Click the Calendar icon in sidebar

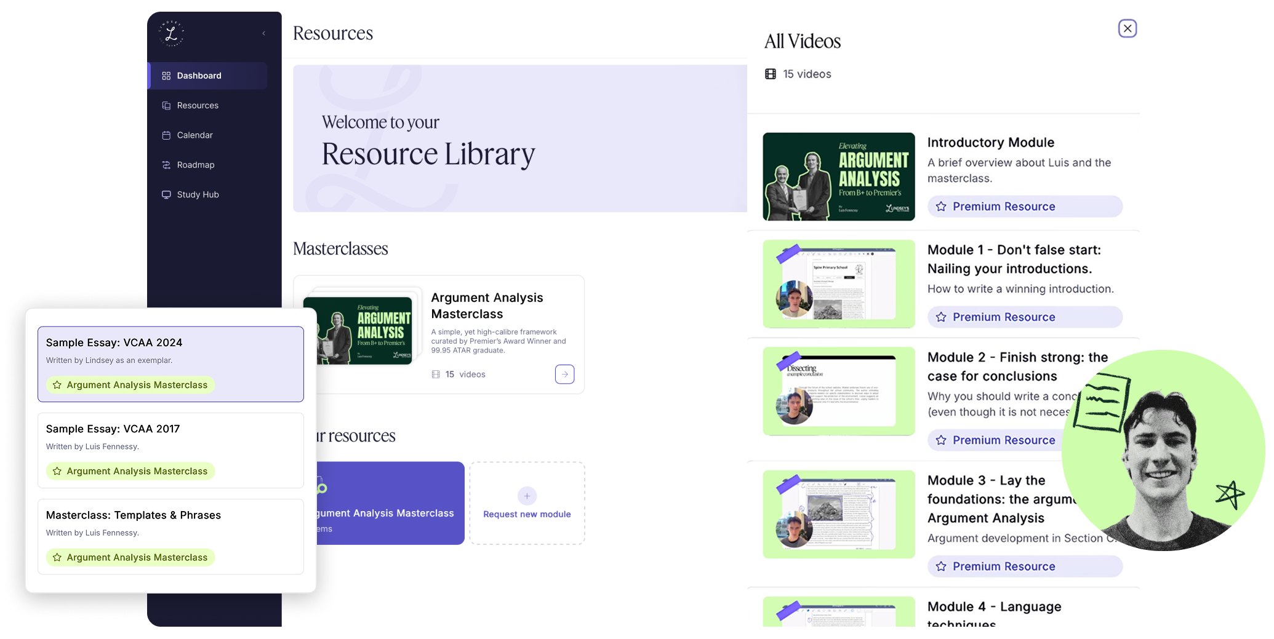pyautogui.click(x=166, y=135)
